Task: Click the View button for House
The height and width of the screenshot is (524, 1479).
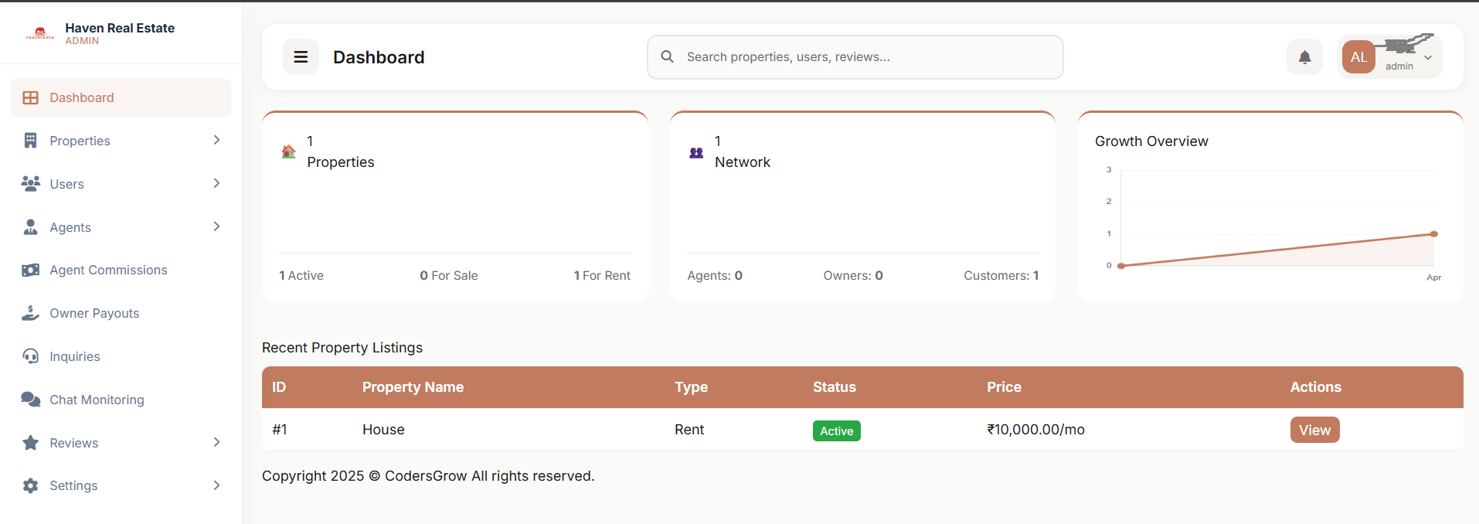Action: pyautogui.click(x=1314, y=430)
